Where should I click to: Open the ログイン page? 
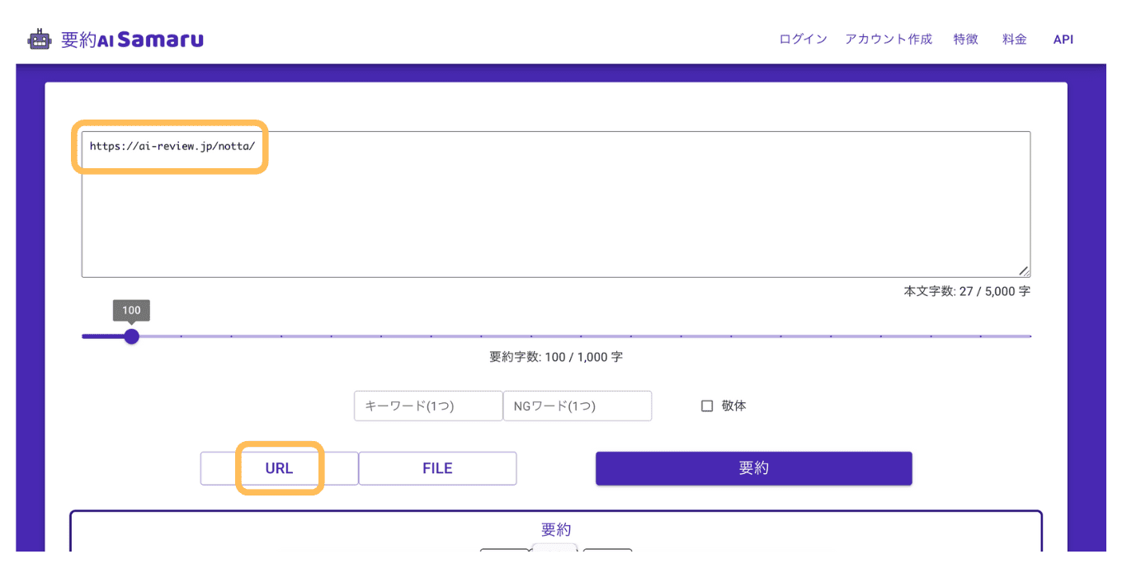[803, 39]
